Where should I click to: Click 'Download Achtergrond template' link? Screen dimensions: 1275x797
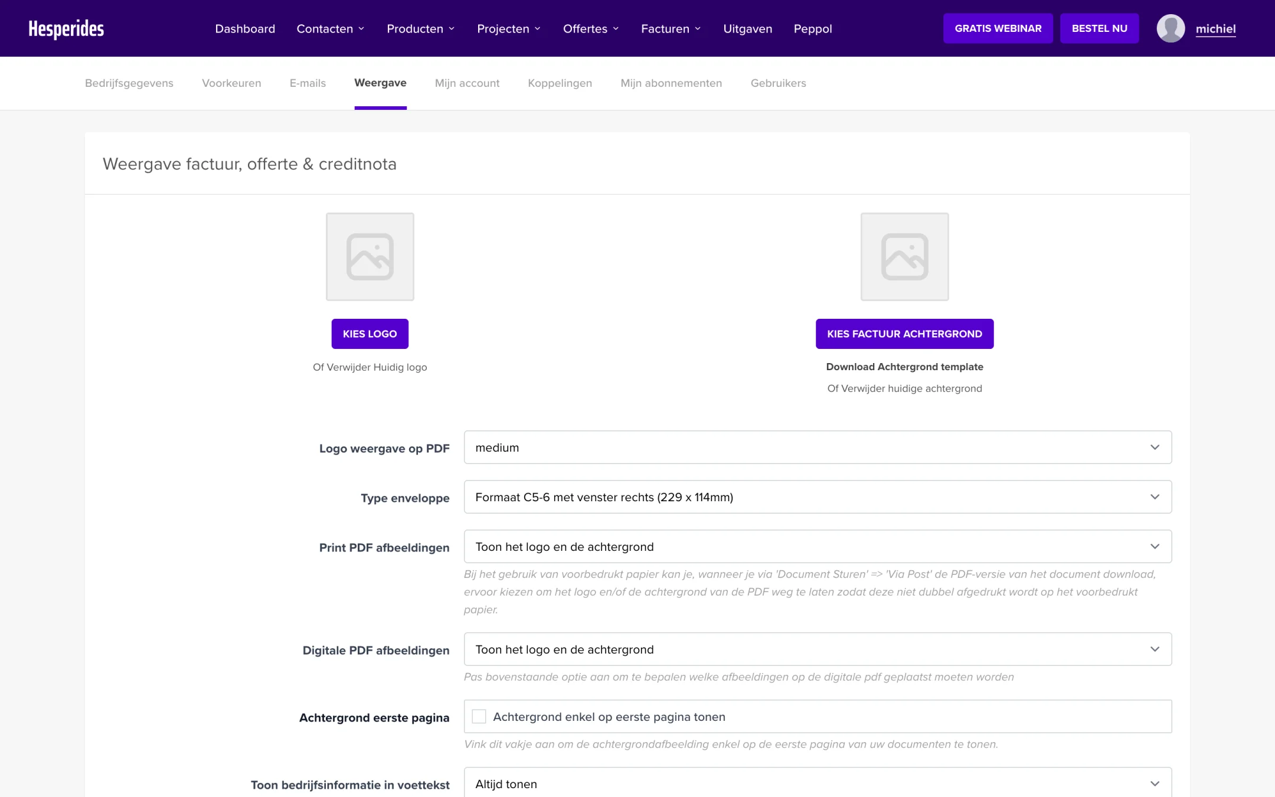click(x=905, y=367)
